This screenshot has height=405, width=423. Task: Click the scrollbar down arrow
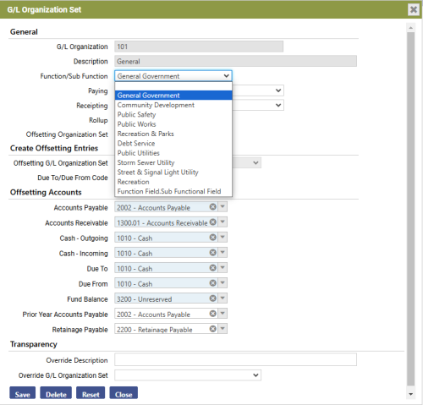coord(410,394)
